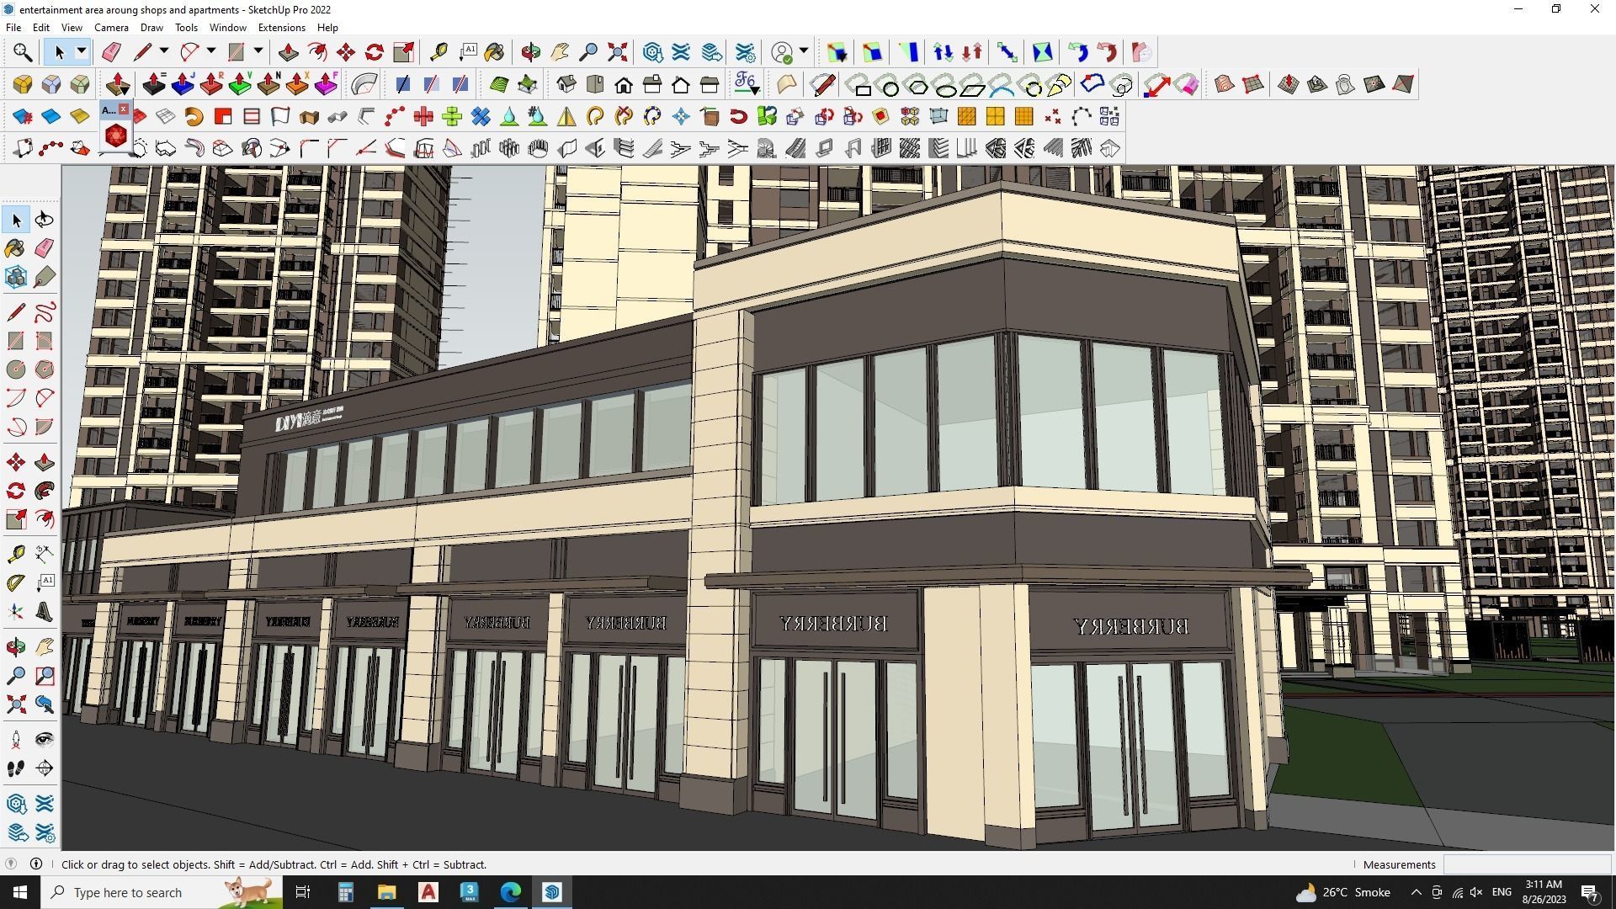Select the Section Plane tool

tap(45, 768)
